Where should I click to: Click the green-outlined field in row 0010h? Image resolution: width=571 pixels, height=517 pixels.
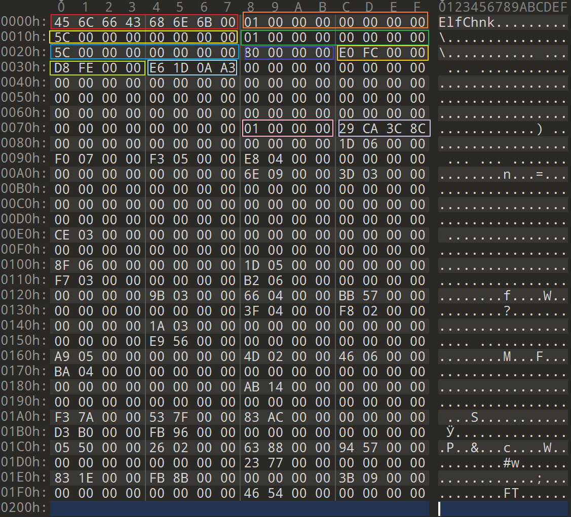pyautogui.click(x=335, y=37)
